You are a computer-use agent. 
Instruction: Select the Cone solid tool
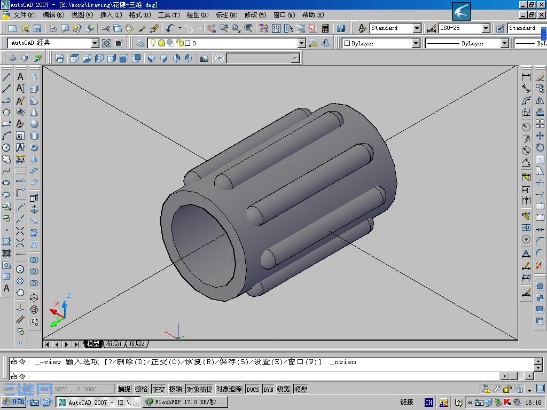click(x=34, y=112)
